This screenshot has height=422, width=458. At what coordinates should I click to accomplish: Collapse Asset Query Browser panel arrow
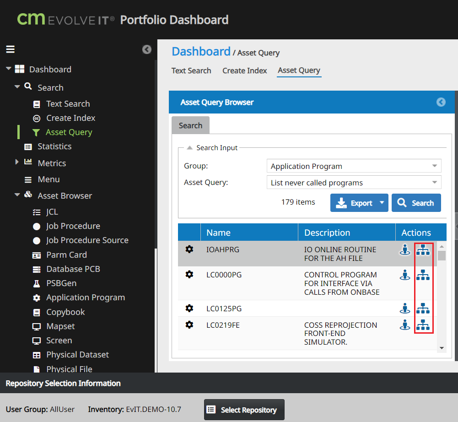(x=441, y=102)
